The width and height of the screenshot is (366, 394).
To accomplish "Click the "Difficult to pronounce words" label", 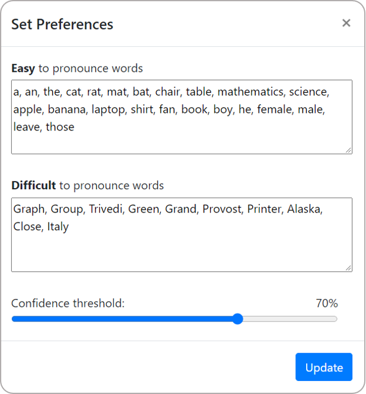I will click(87, 186).
